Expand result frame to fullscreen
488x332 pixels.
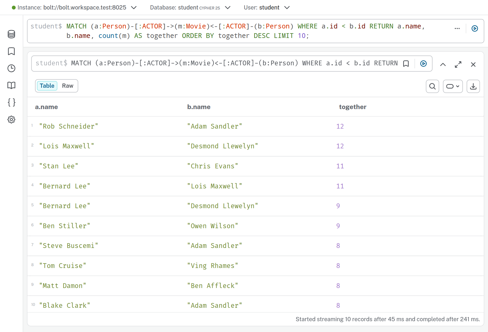click(458, 65)
